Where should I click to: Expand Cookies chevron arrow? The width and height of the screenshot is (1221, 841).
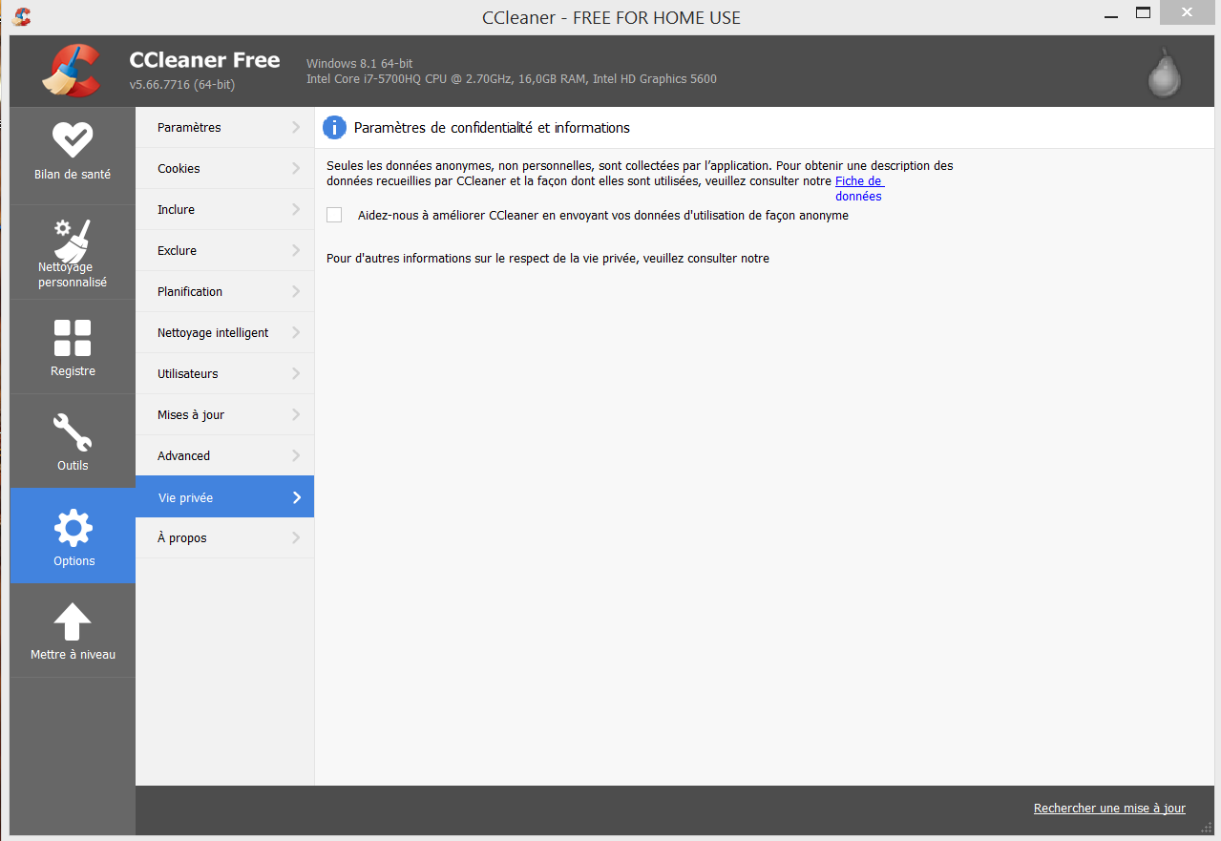pyautogui.click(x=296, y=168)
